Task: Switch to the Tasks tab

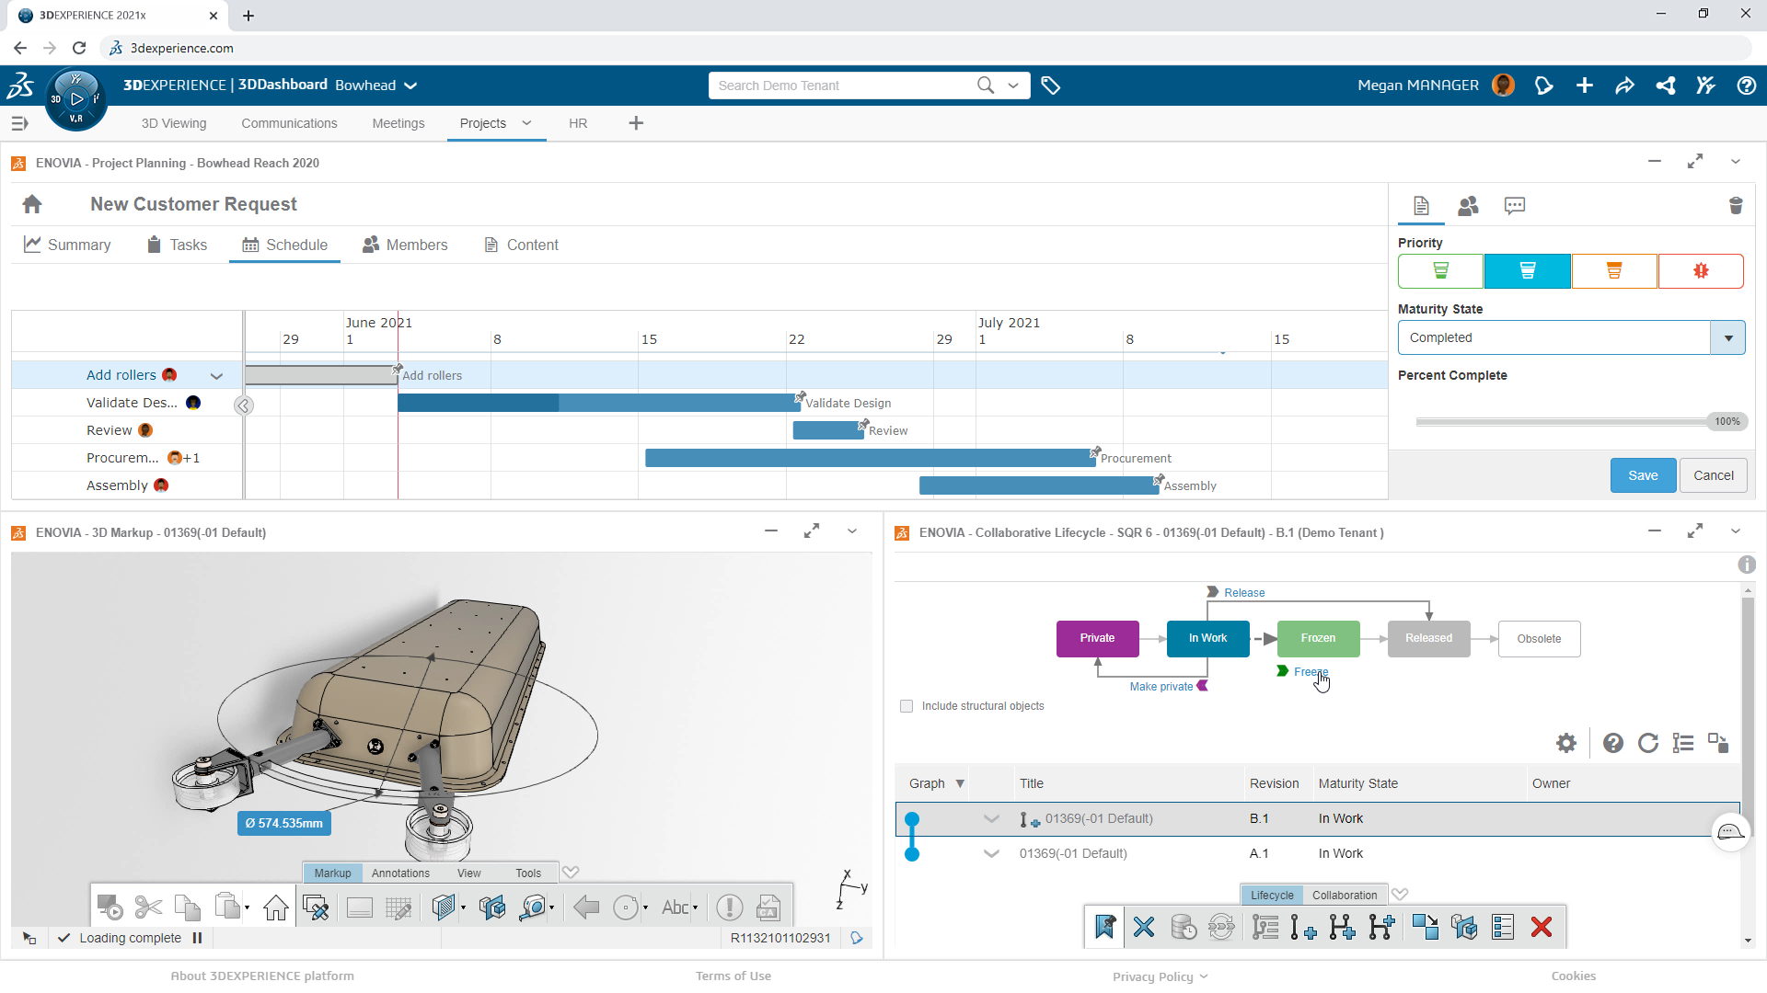Action: (x=177, y=245)
